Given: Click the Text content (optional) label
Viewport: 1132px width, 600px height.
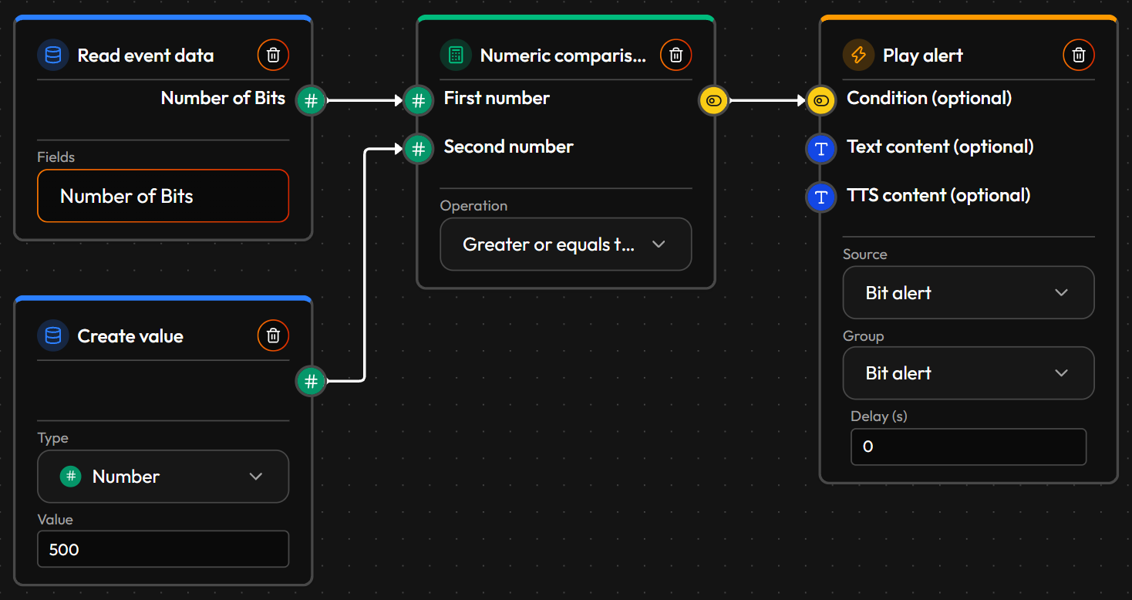Looking at the screenshot, I should point(940,147).
